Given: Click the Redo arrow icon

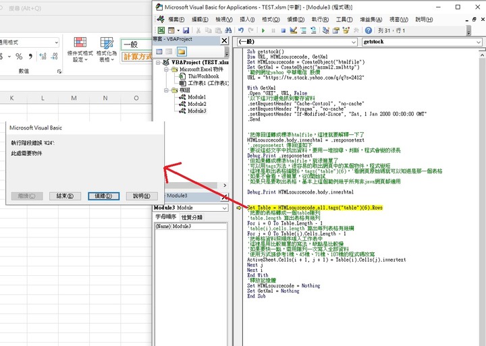Looking at the screenshot, I should [250, 30].
